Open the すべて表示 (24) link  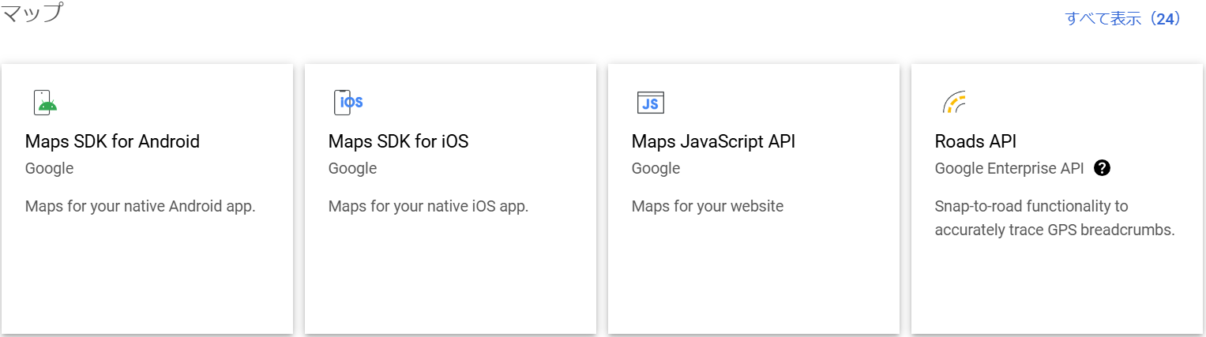[1122, 19]
